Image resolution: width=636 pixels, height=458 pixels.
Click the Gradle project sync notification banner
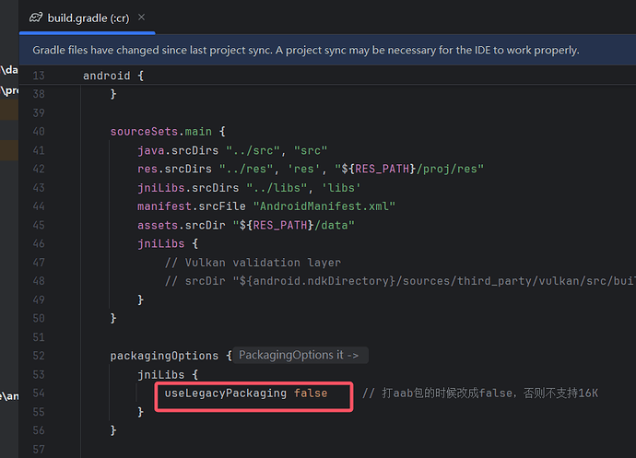click(306, 50)
